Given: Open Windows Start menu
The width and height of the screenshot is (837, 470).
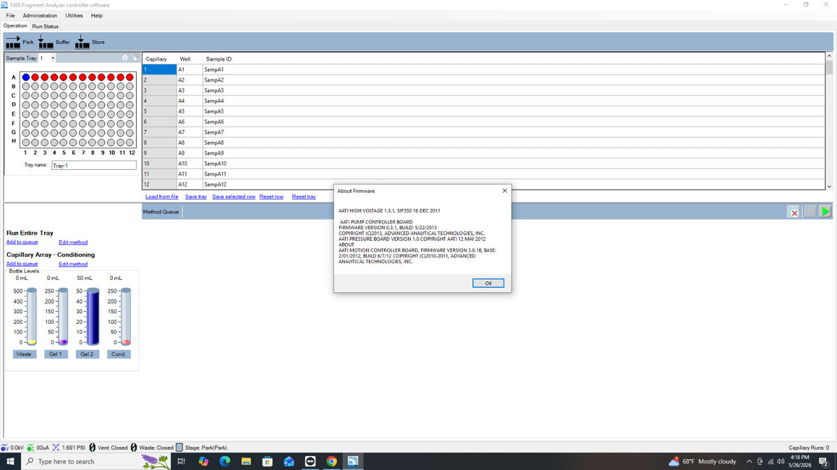Looking at the screenshot, I should coord(10,462).
